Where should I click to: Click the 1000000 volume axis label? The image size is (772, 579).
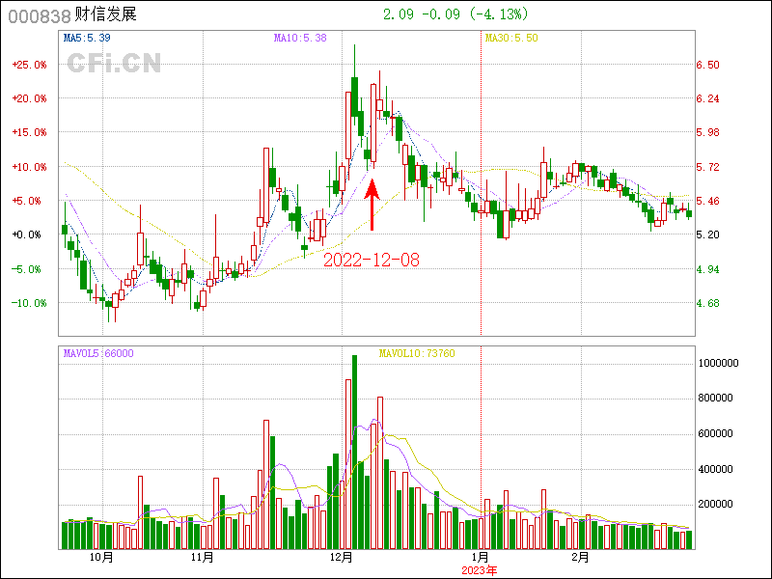coord(719,363)
